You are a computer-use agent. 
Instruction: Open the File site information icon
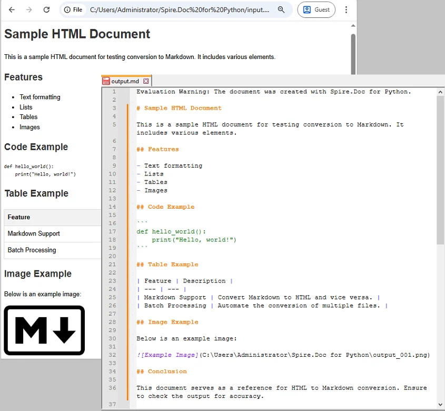click(73, 10)
